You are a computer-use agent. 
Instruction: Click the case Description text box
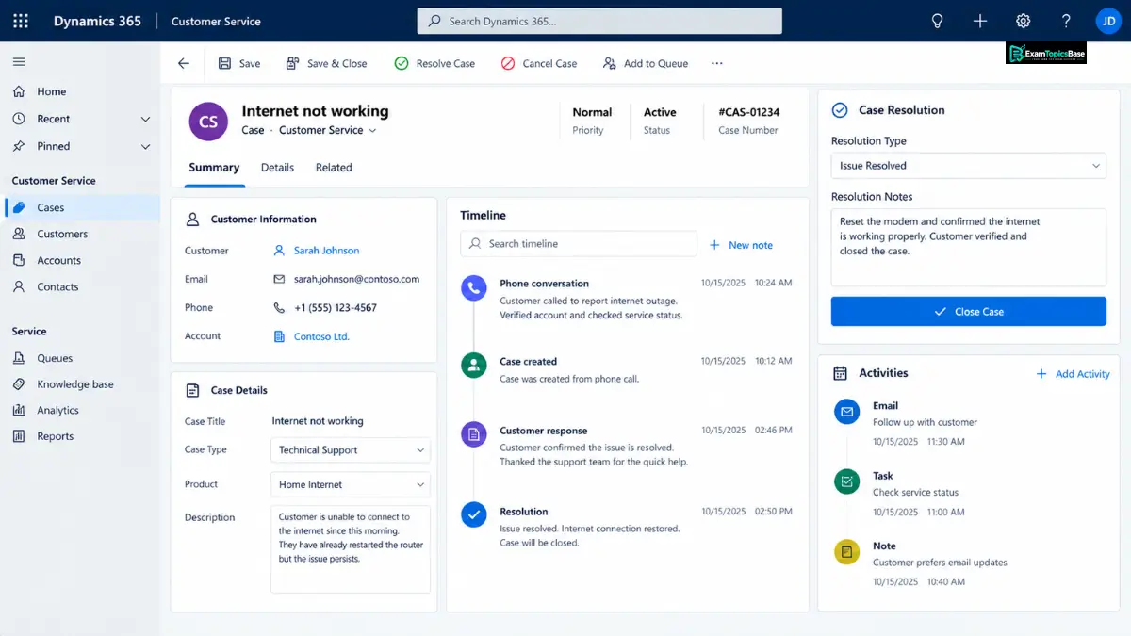coord(351,549)
